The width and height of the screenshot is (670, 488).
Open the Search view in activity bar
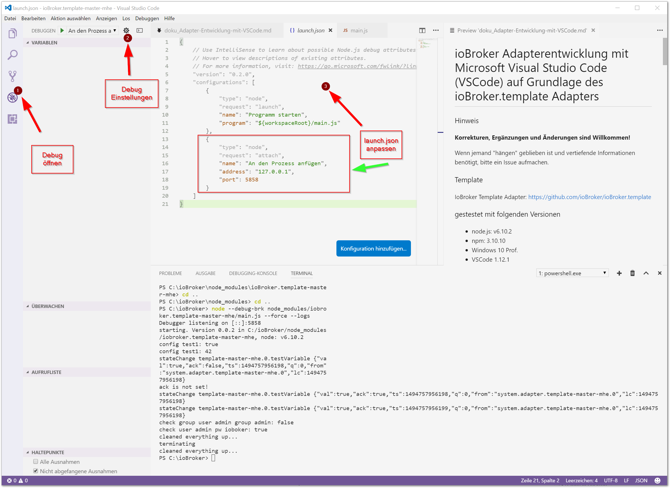point(13,55)
